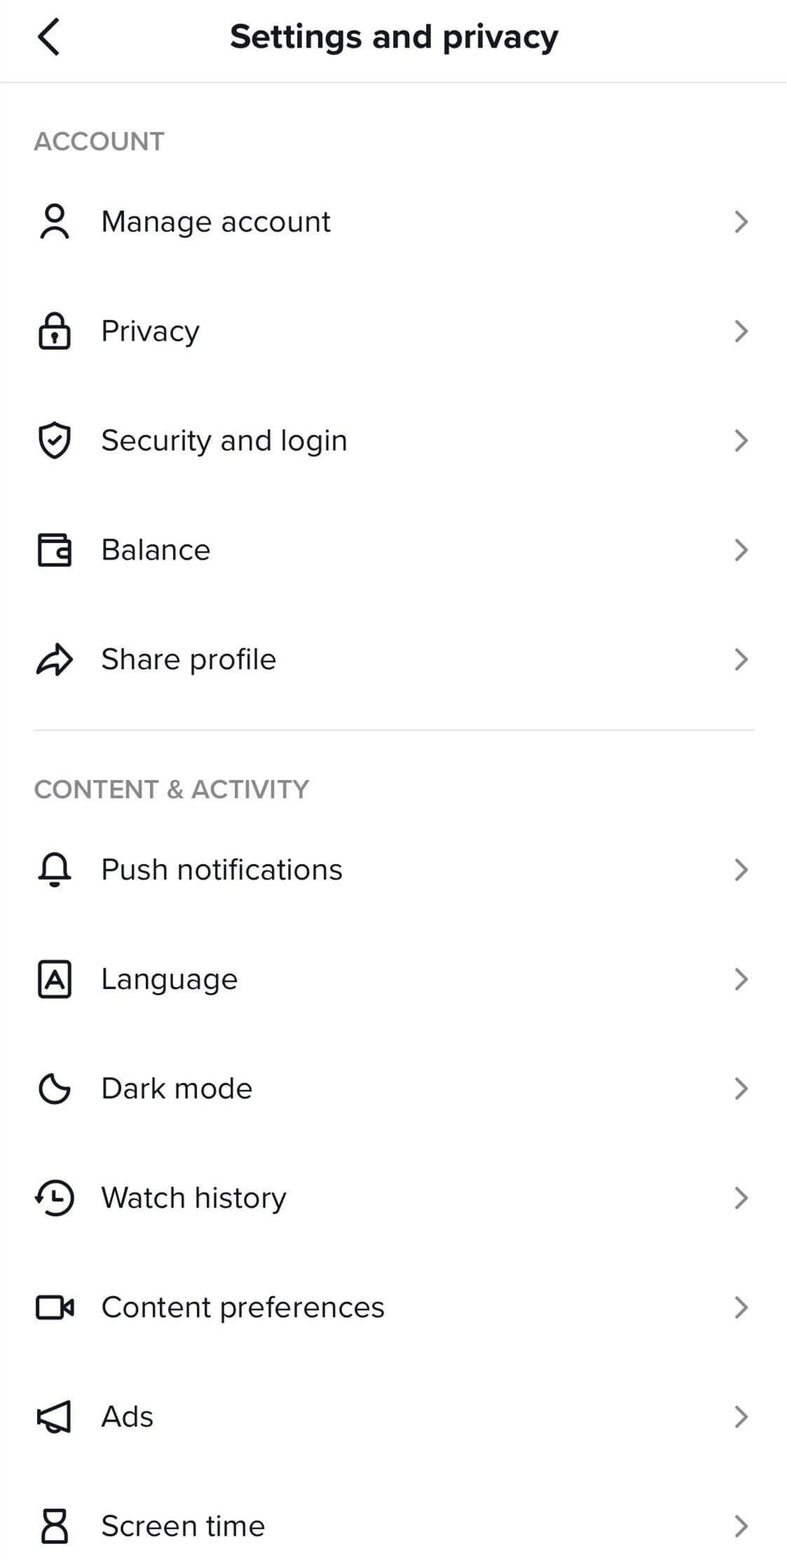Viewport: 787px width, 1559px height.
Task: Click the video camera Content preferences icon
Action: [x=54, y=1307]
